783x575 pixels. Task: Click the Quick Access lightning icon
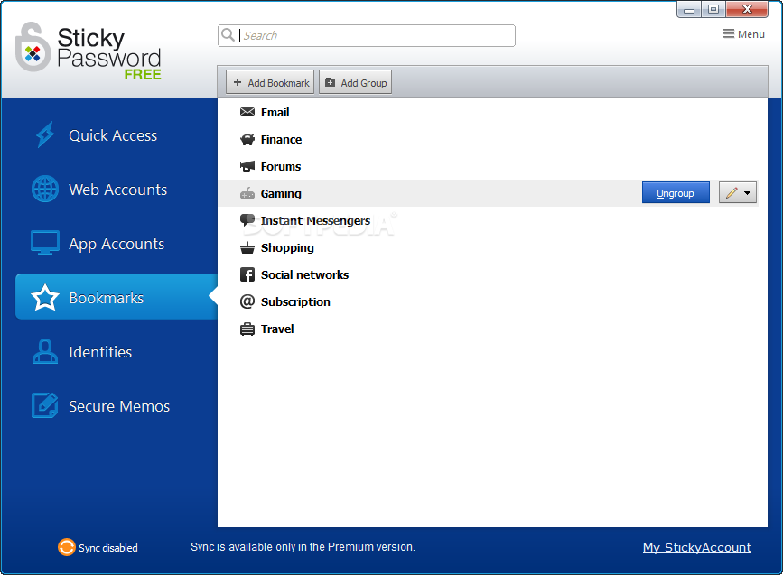pos(45,134)
